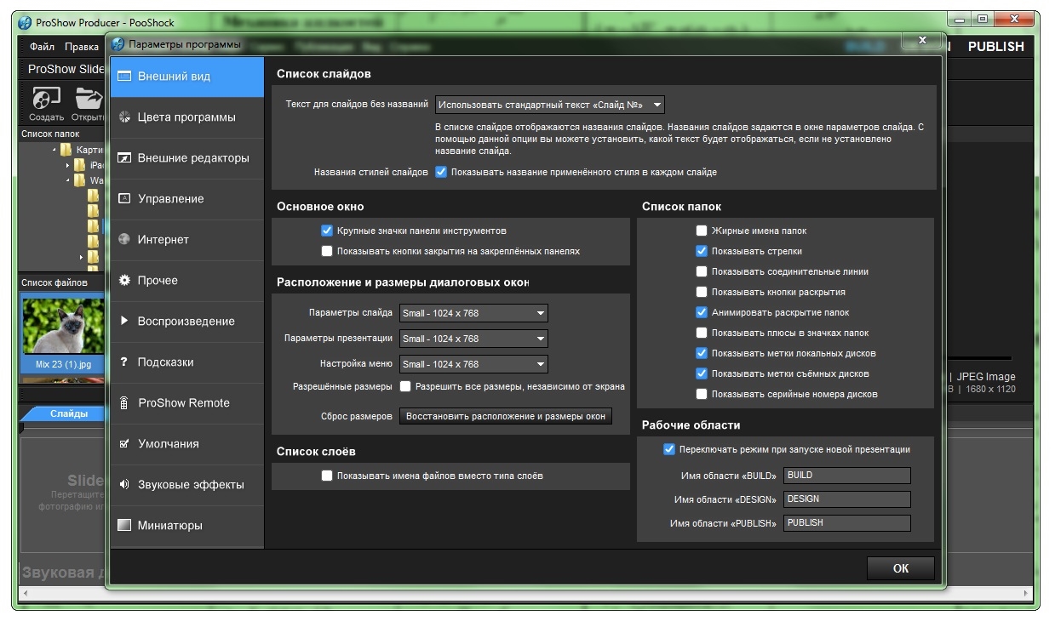Switch to the PUBLISH workspace tab
Viewport: 1055px width, 627px height.
(x=995, y=47)
